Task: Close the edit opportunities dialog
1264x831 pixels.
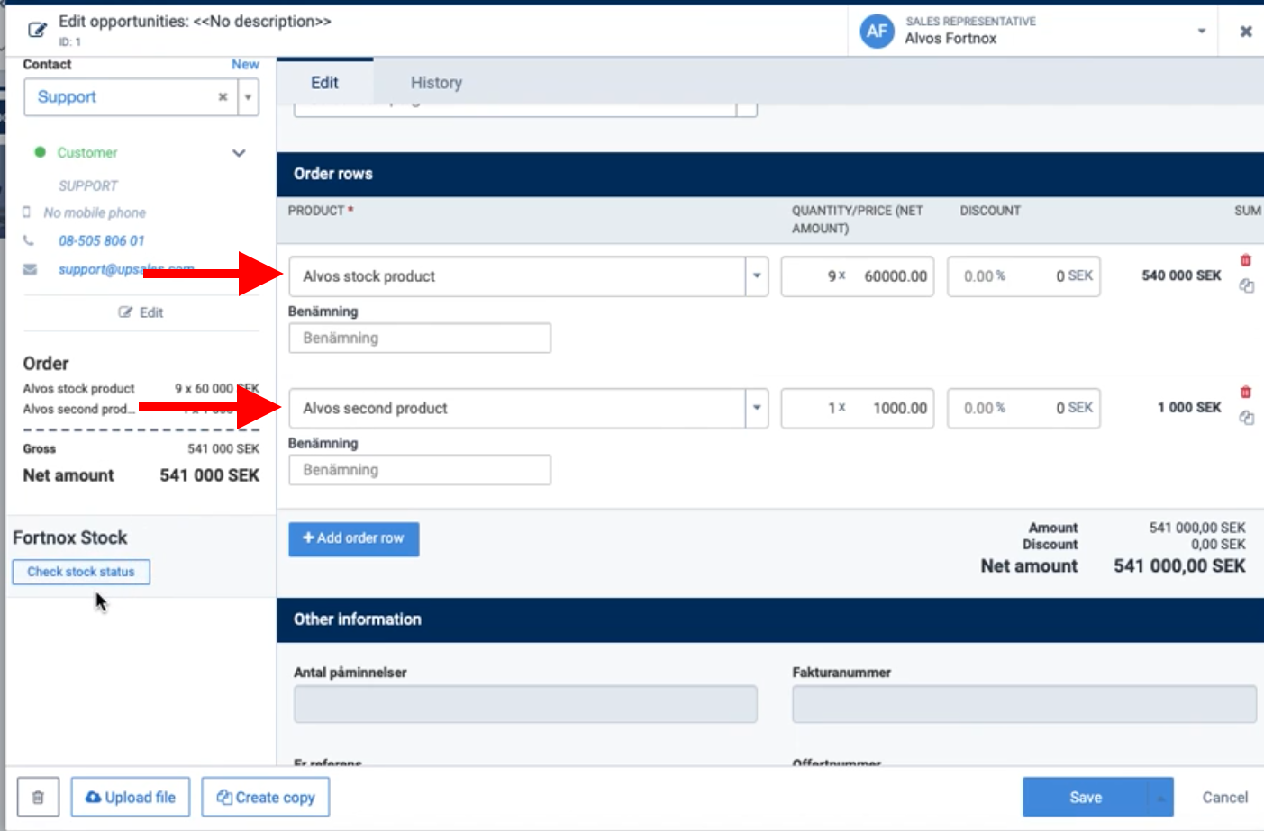Action: pyautogui.click(x=1246, y=32)
